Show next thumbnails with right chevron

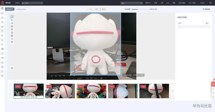pyautogui.click(x=172, y=91)
